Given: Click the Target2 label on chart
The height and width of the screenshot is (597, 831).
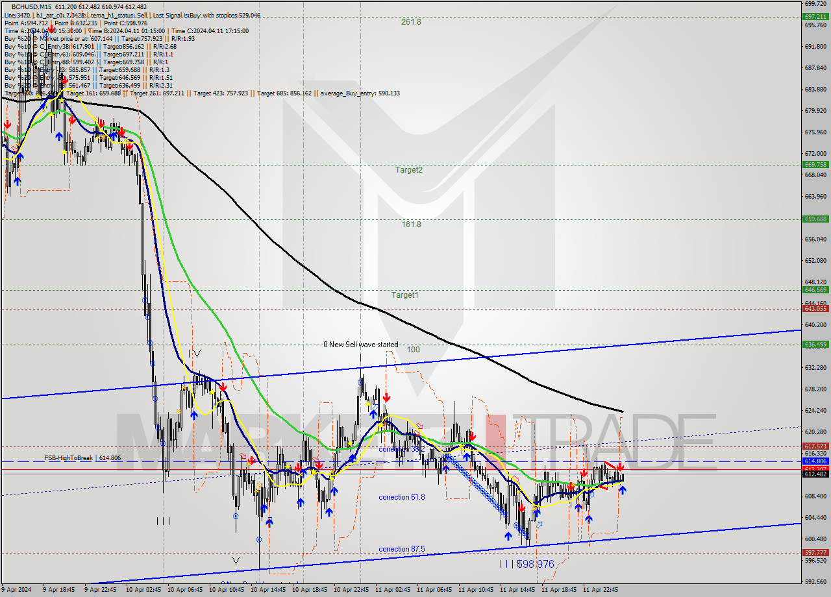Looking at the screenshot, I should [x=409, y=169].
